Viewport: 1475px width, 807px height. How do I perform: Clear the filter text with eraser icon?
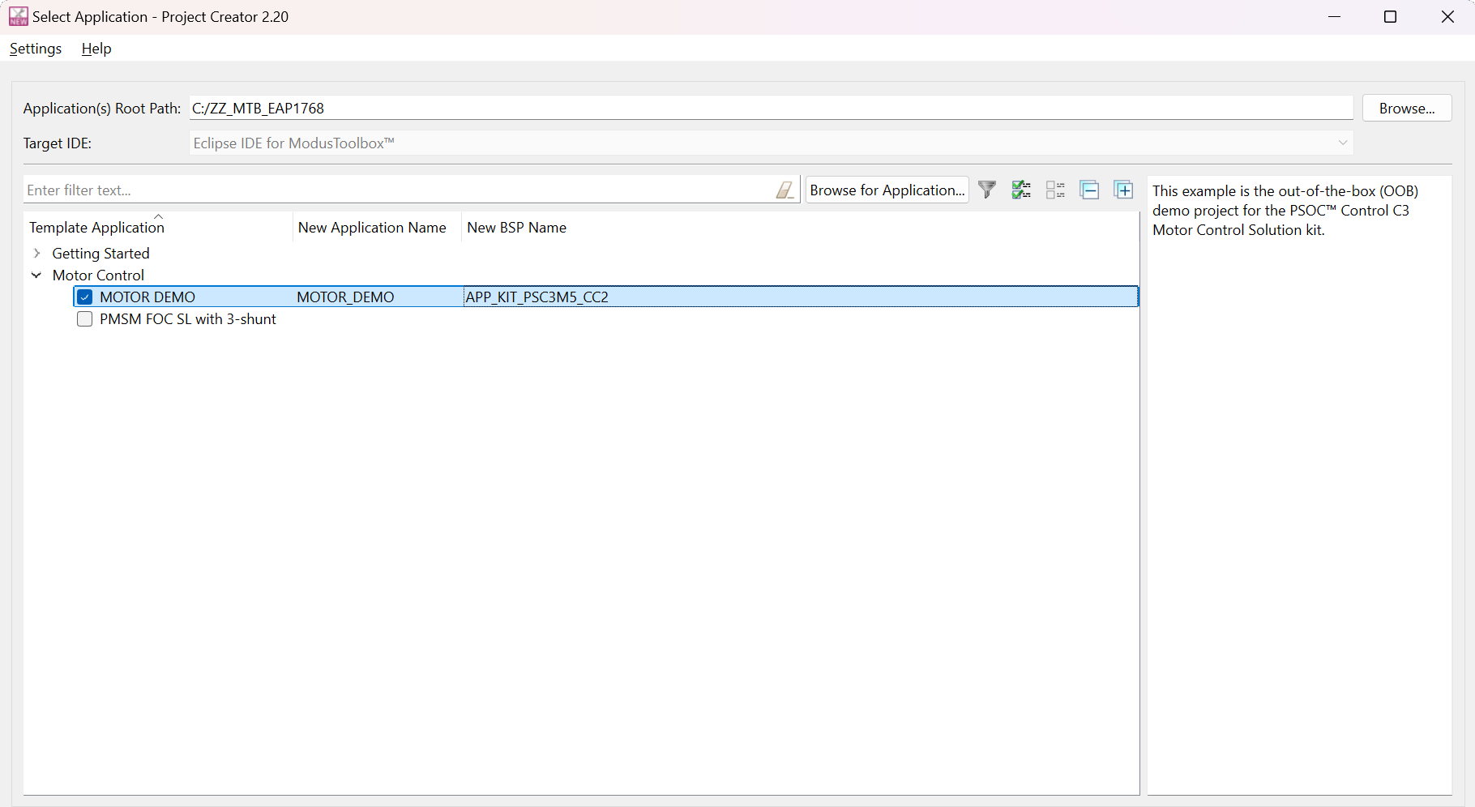pos(785,190)
